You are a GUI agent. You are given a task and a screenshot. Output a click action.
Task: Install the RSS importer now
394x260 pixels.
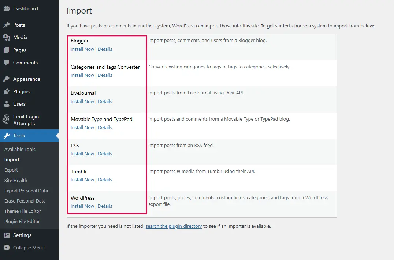(82, 154)
